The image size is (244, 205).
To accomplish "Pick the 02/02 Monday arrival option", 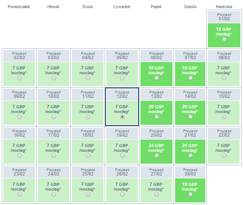I will (20, 78).
